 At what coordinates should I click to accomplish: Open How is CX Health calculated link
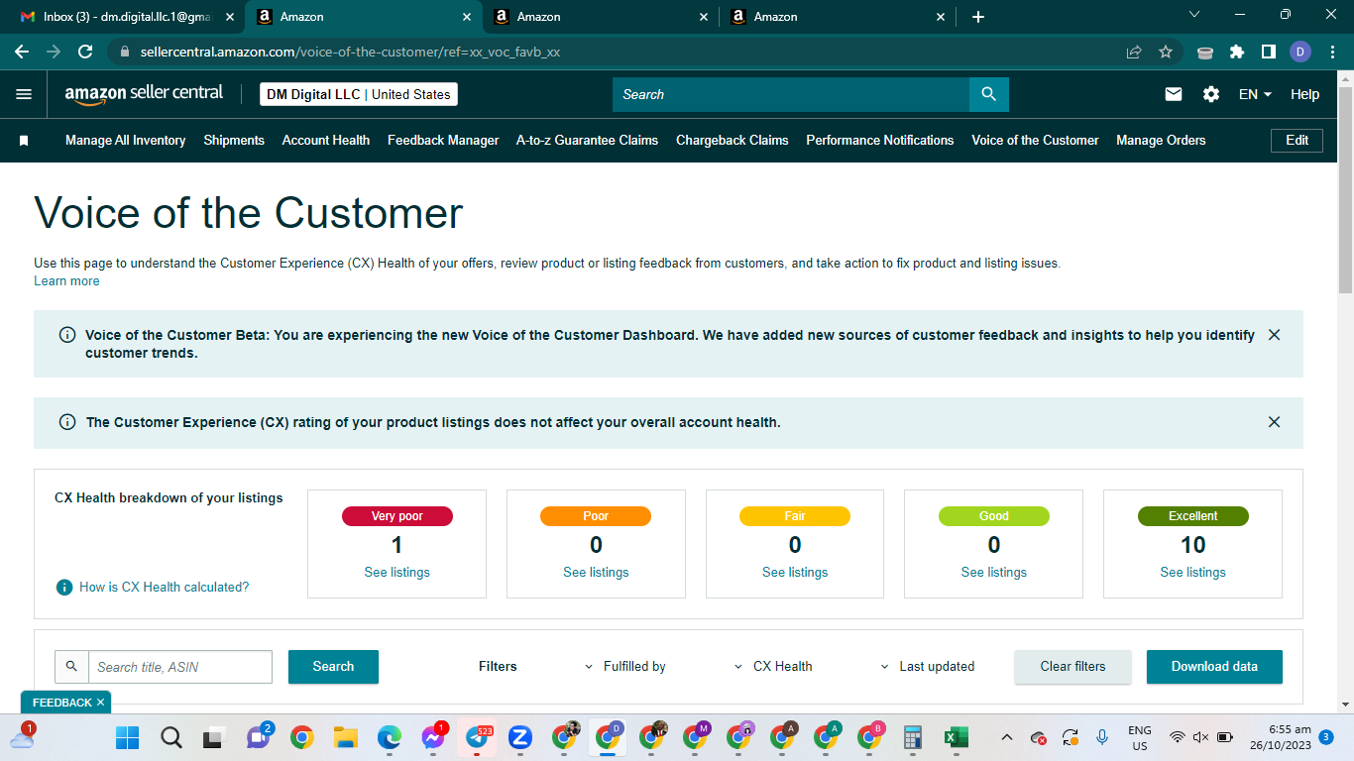coord(165,588)
